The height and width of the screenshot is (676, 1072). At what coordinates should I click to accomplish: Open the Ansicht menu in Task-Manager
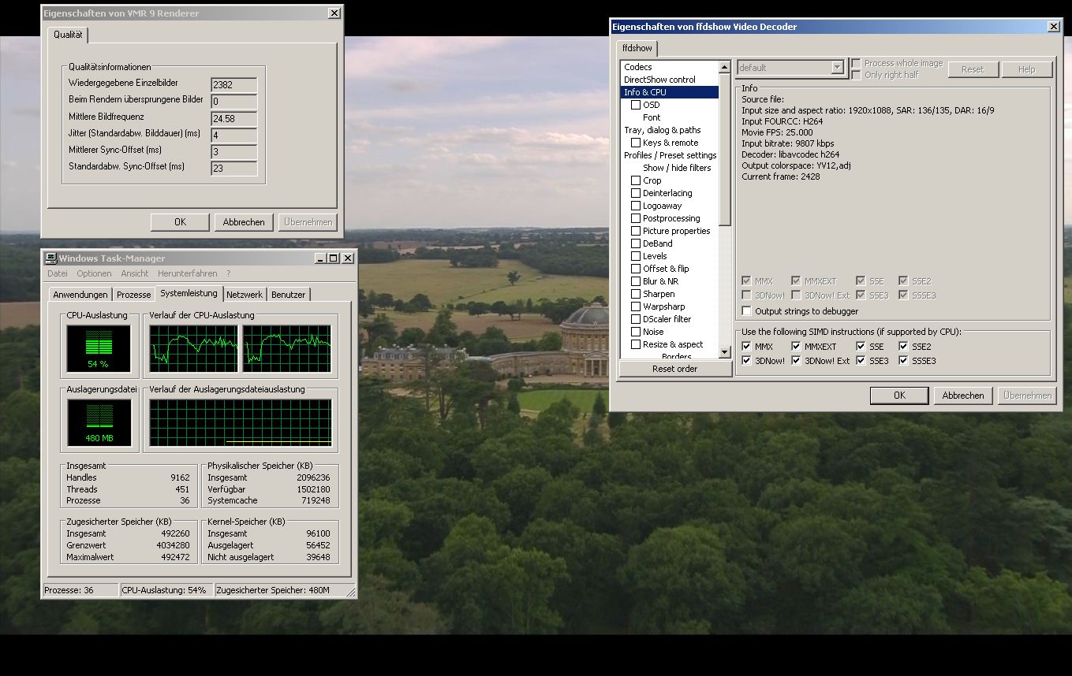coord(134,273)
